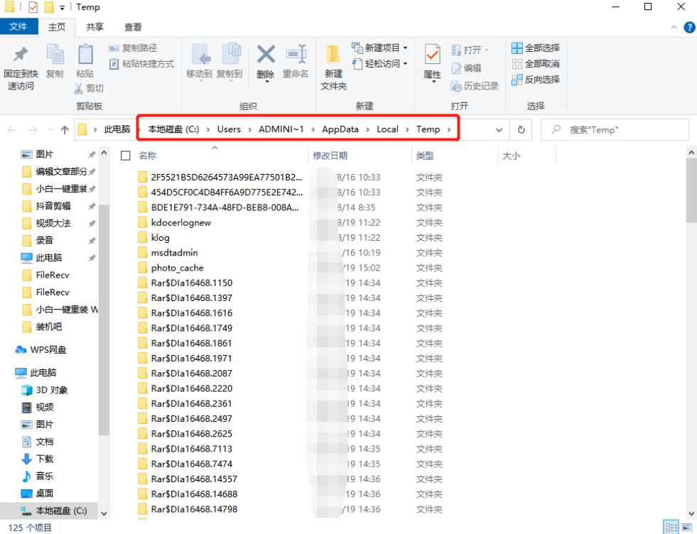Click the back navigation arrow

coord(13,130)
